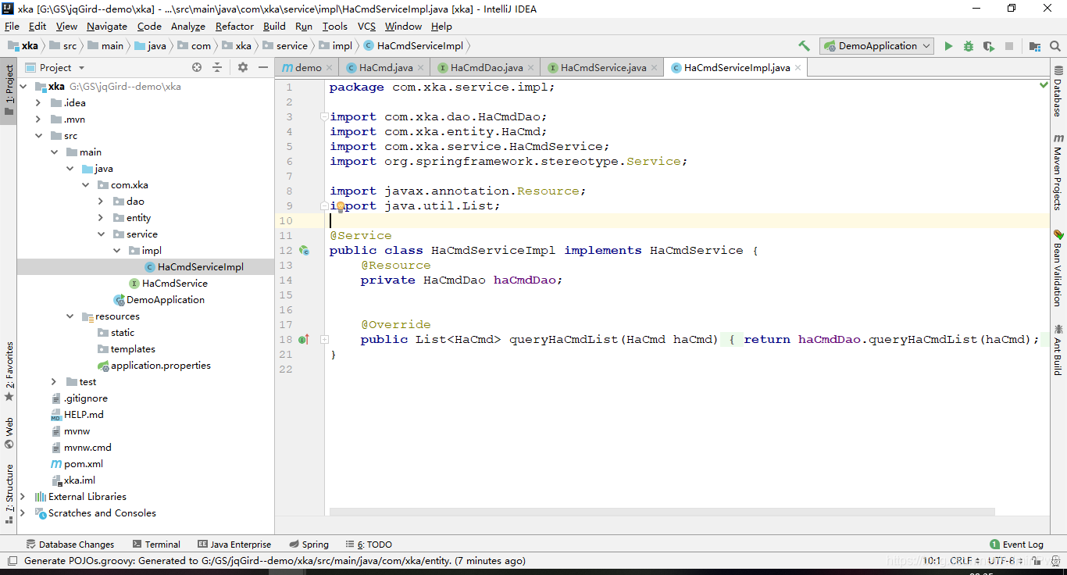This screenshot has width=1067, height=575.
Task: Click the collapse all icon in Project panel
Action: (x=217, y=67)
